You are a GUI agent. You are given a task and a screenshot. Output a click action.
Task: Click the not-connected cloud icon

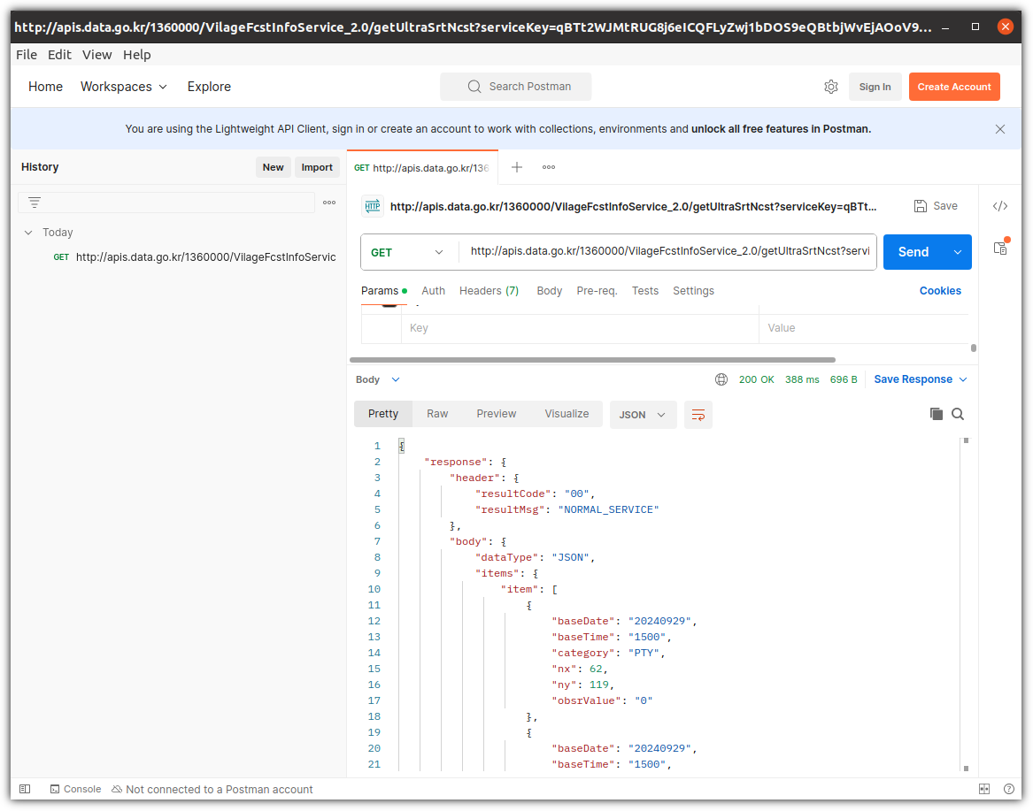(117, 789)
